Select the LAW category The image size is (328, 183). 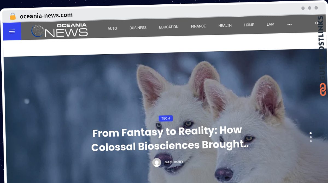(x=270, y=24)
